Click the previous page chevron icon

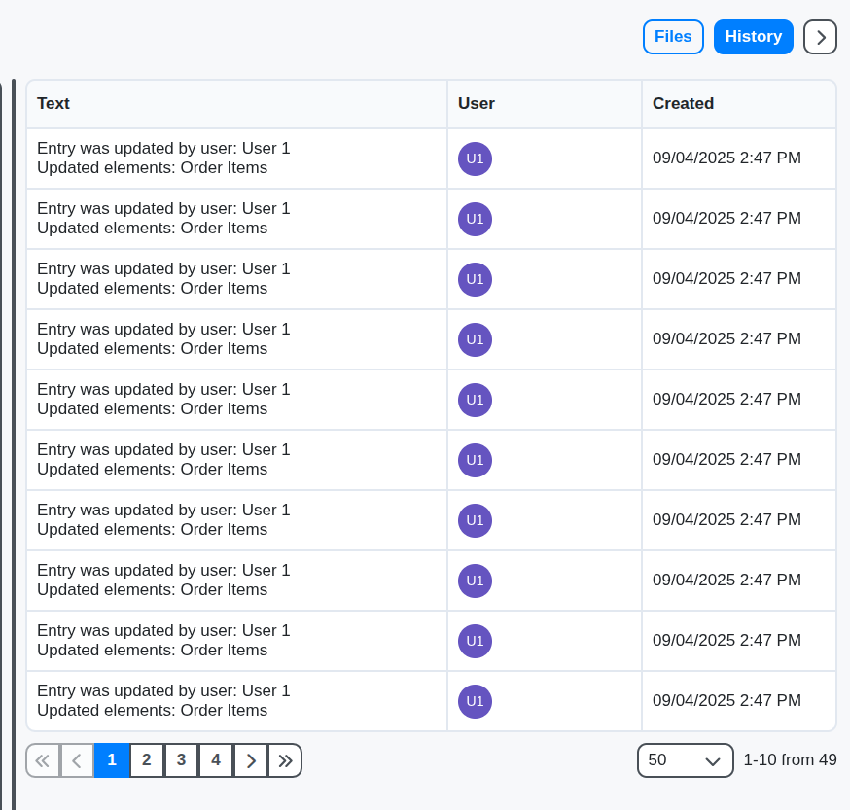tap(78, 760)
